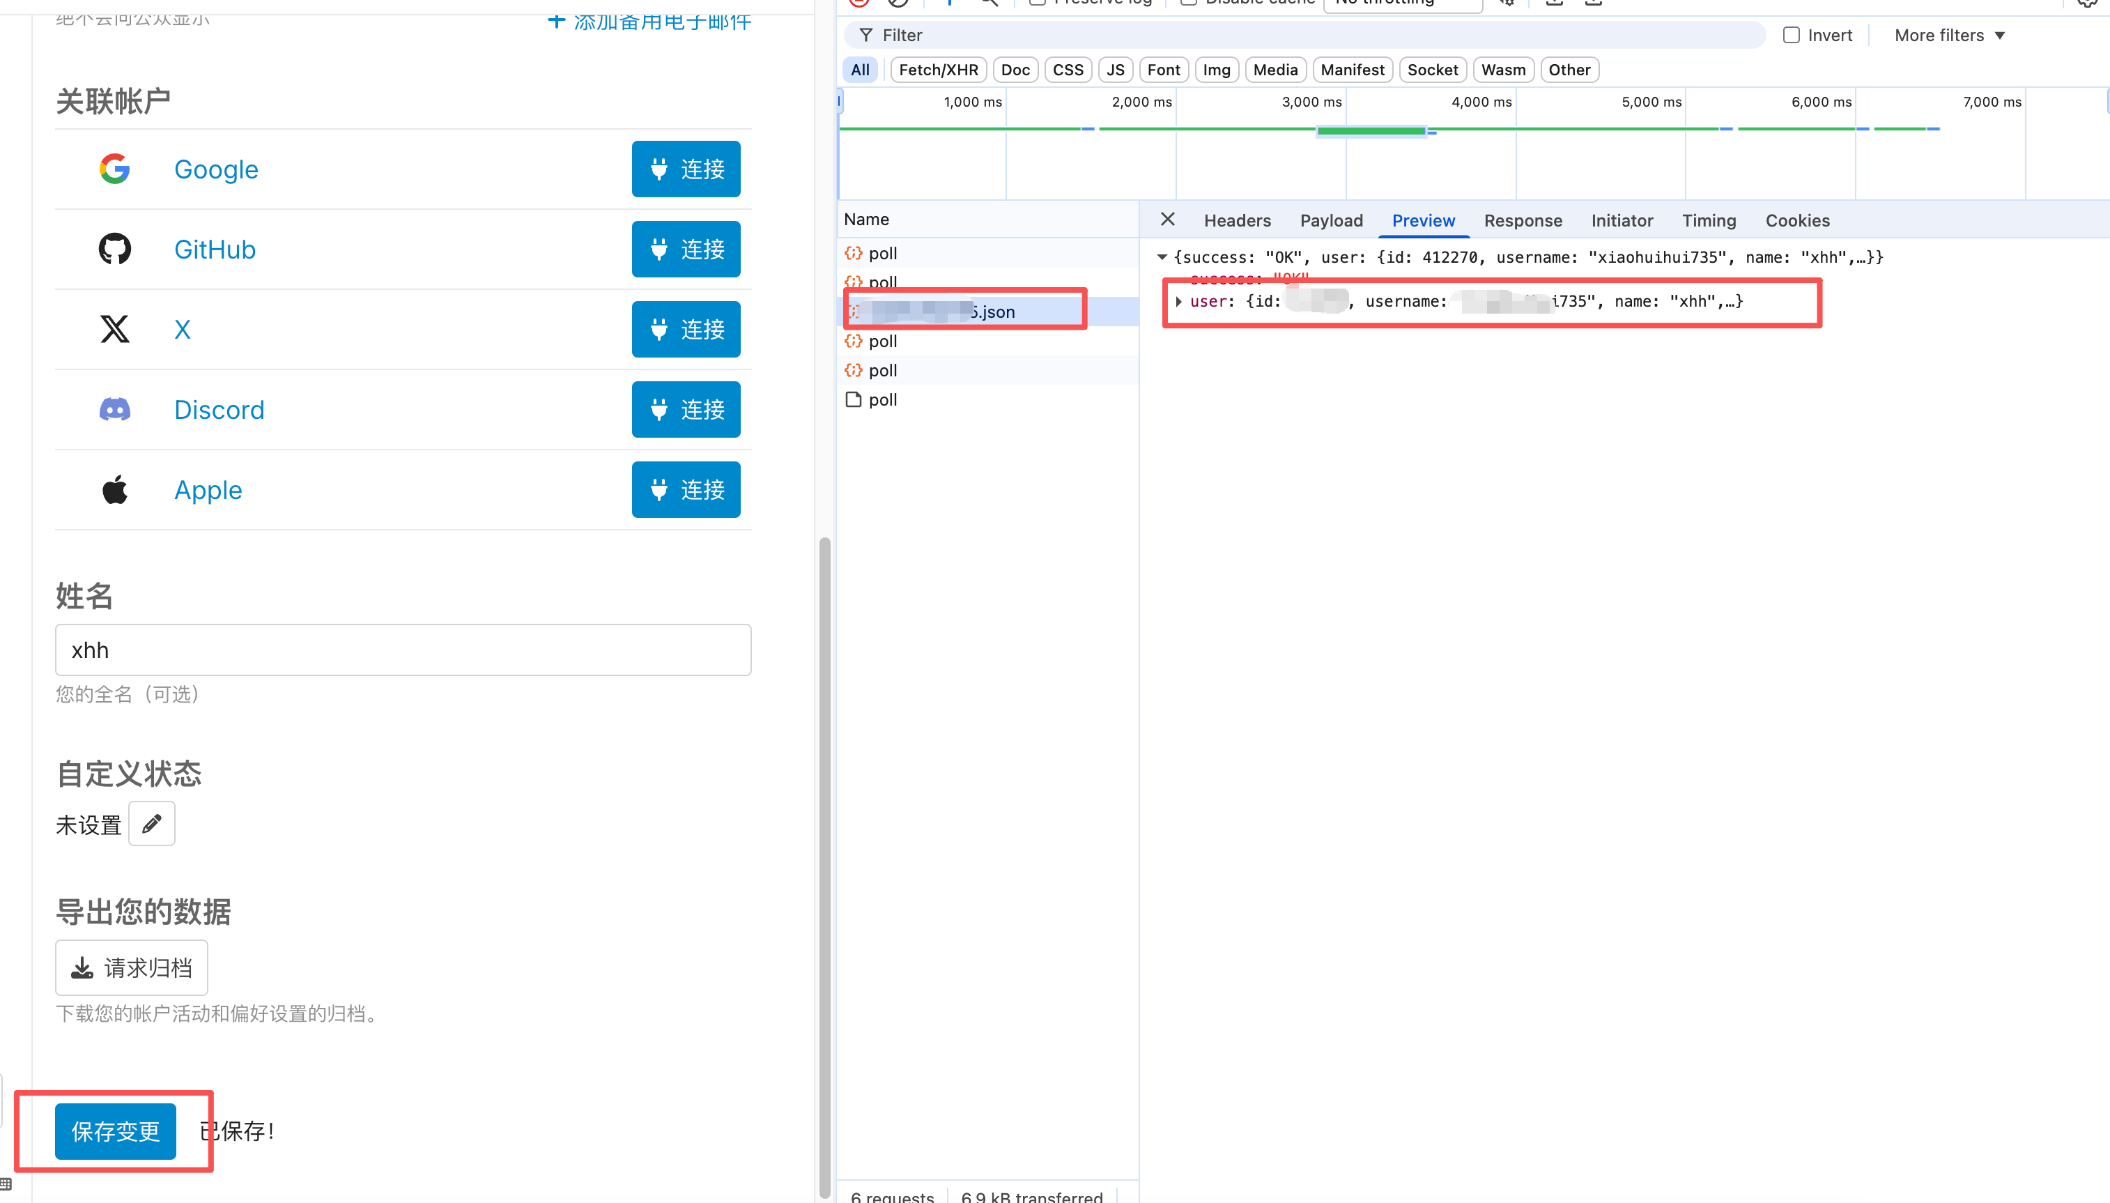Open the Apple account link
2110x1203 pixels.
[207, 489]
